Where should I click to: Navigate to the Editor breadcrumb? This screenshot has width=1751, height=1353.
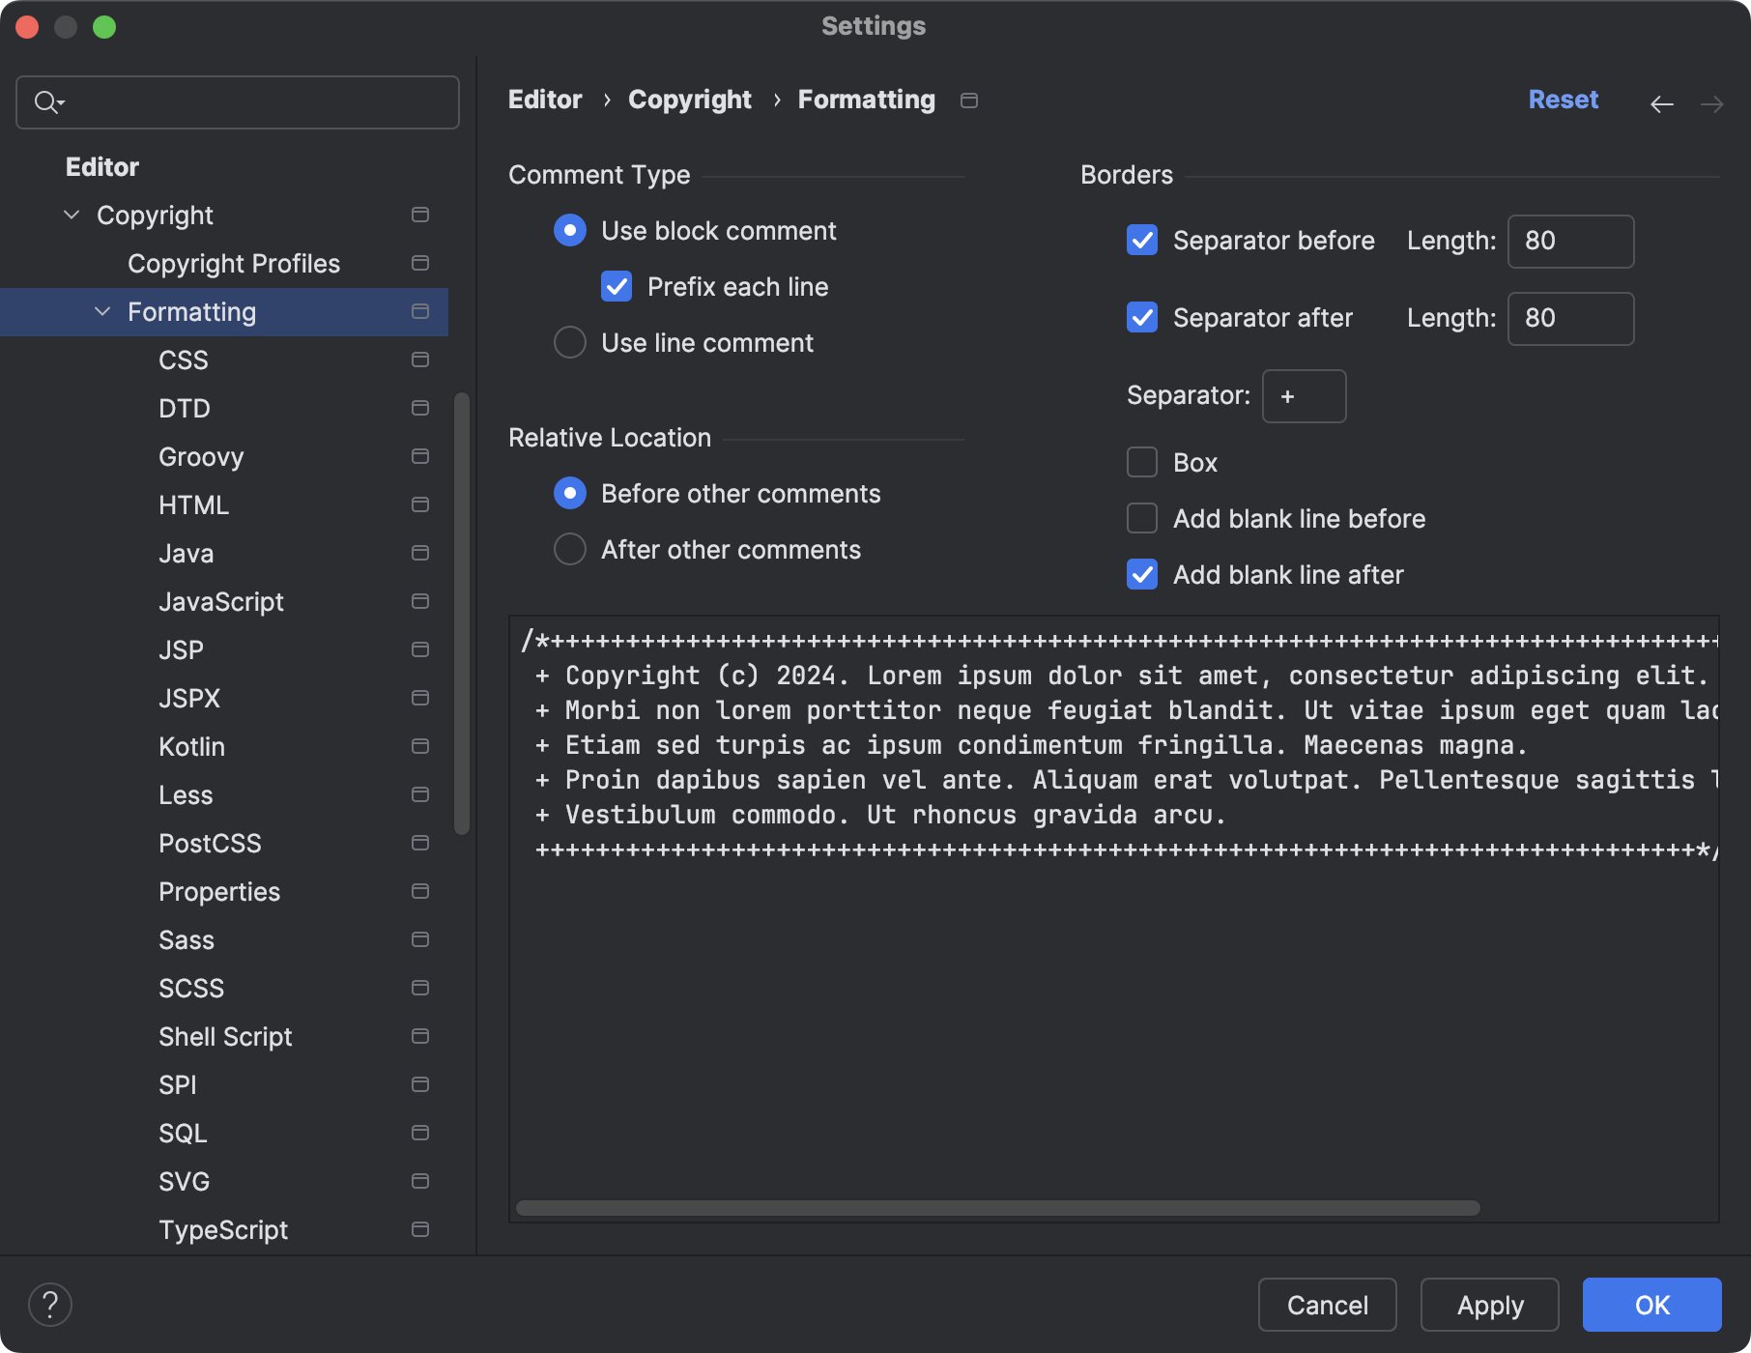point(544,99)
